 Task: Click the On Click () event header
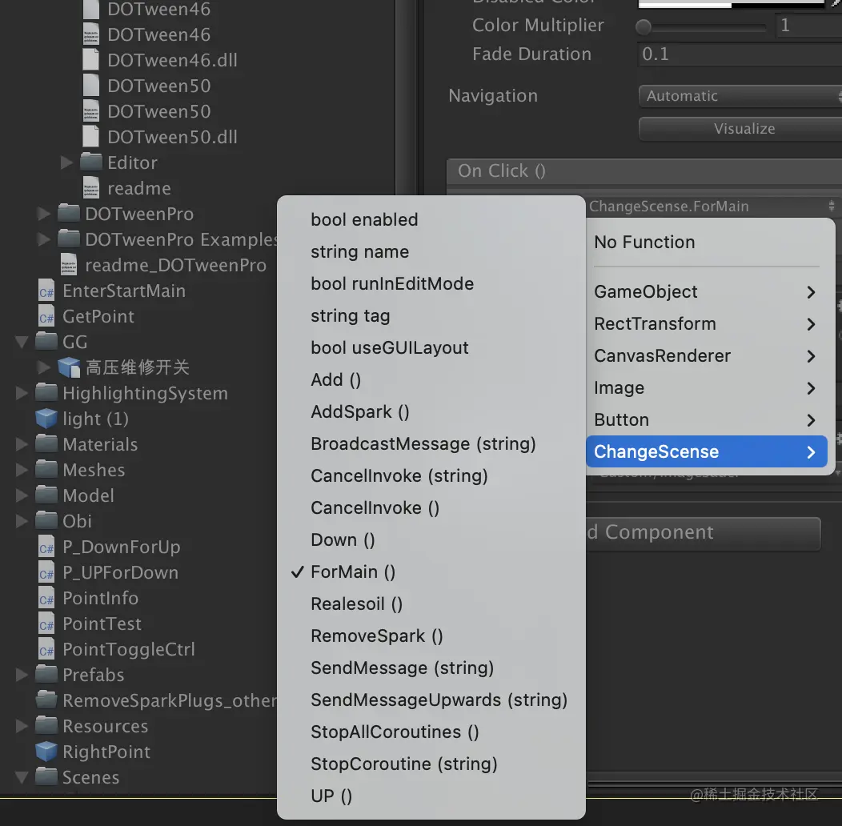pos(644,171)
